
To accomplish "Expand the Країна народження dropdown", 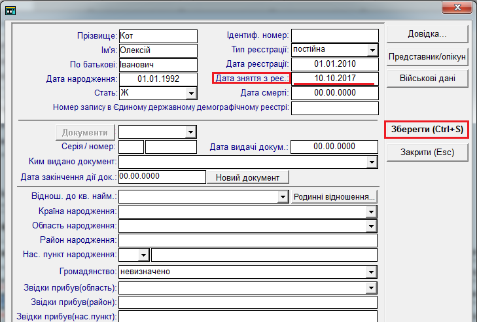I will tap(372, 211).
